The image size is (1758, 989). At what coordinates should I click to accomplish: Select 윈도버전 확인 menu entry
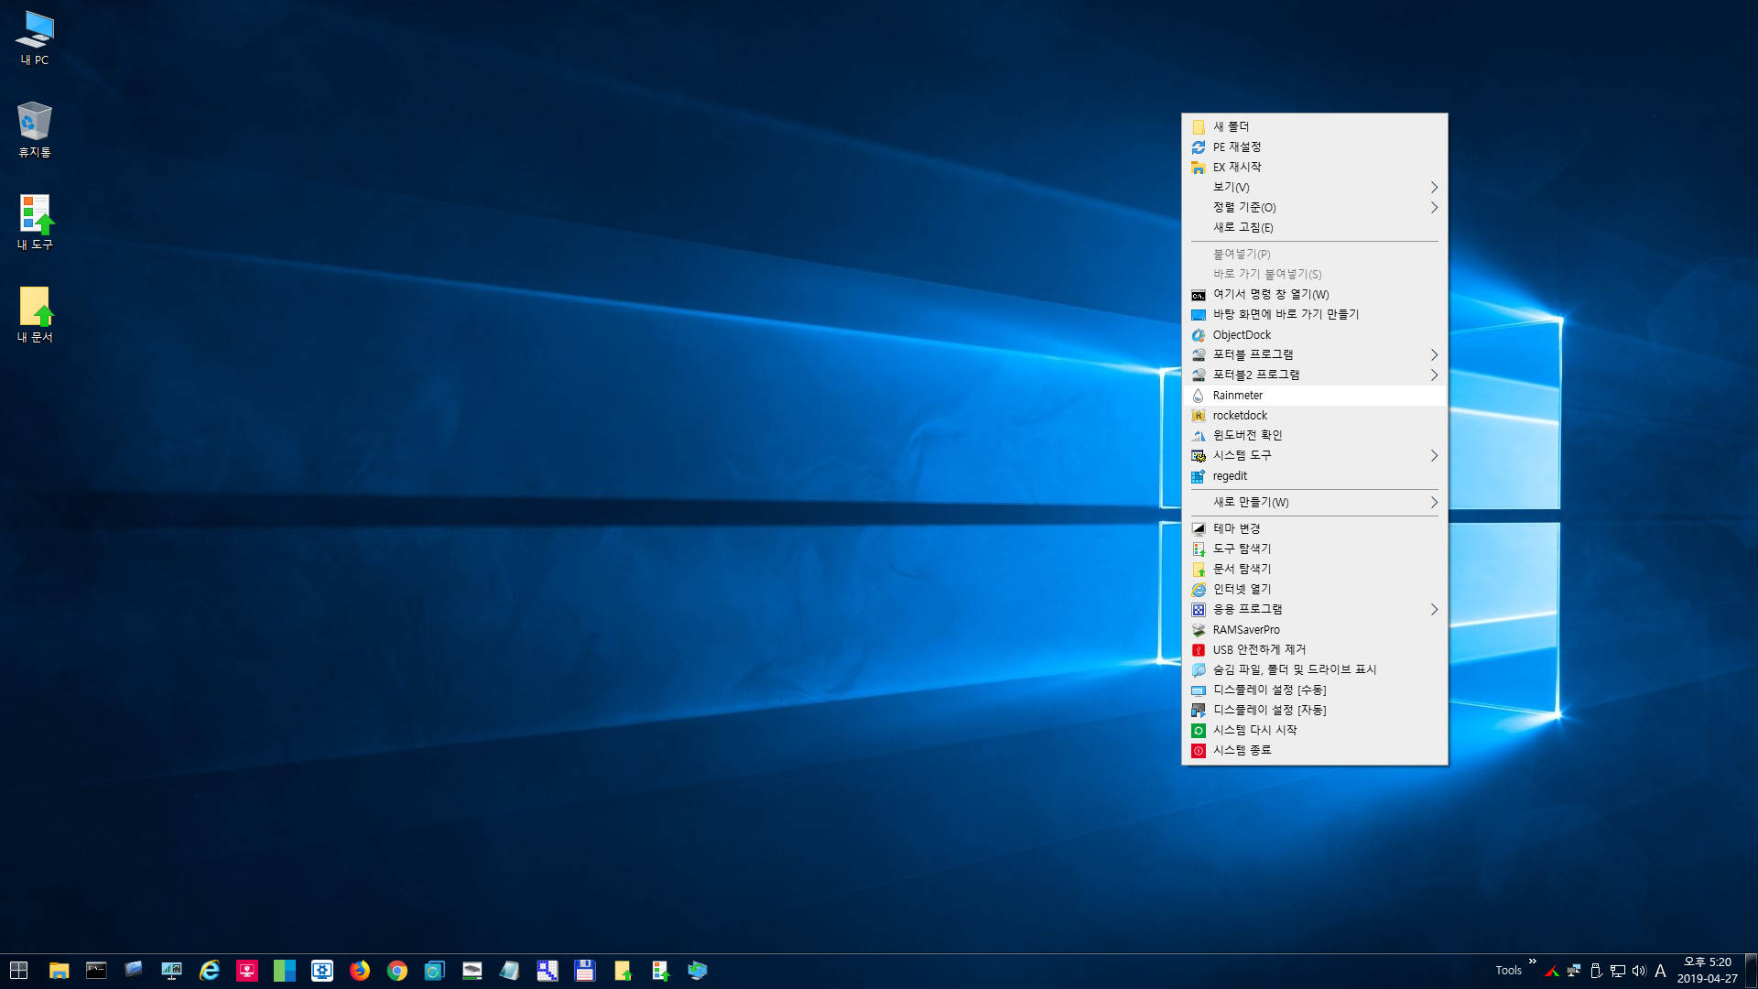point(1315,435)
